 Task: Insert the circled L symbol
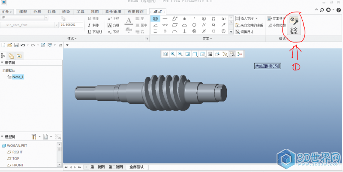tap(204, 18)
